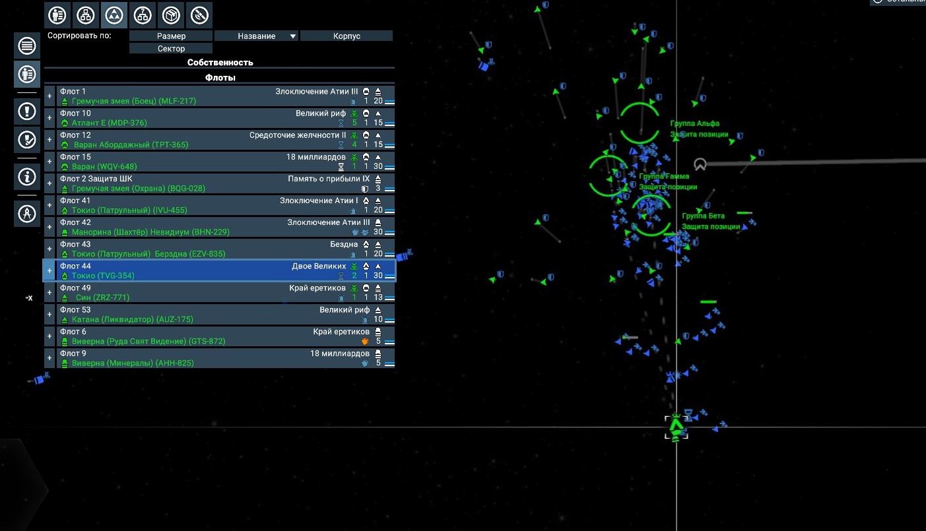Select the highlighted green ship on the map
The height and width of the screenshot is (531, 926).
pyautogui.click(x=675, y=427)
